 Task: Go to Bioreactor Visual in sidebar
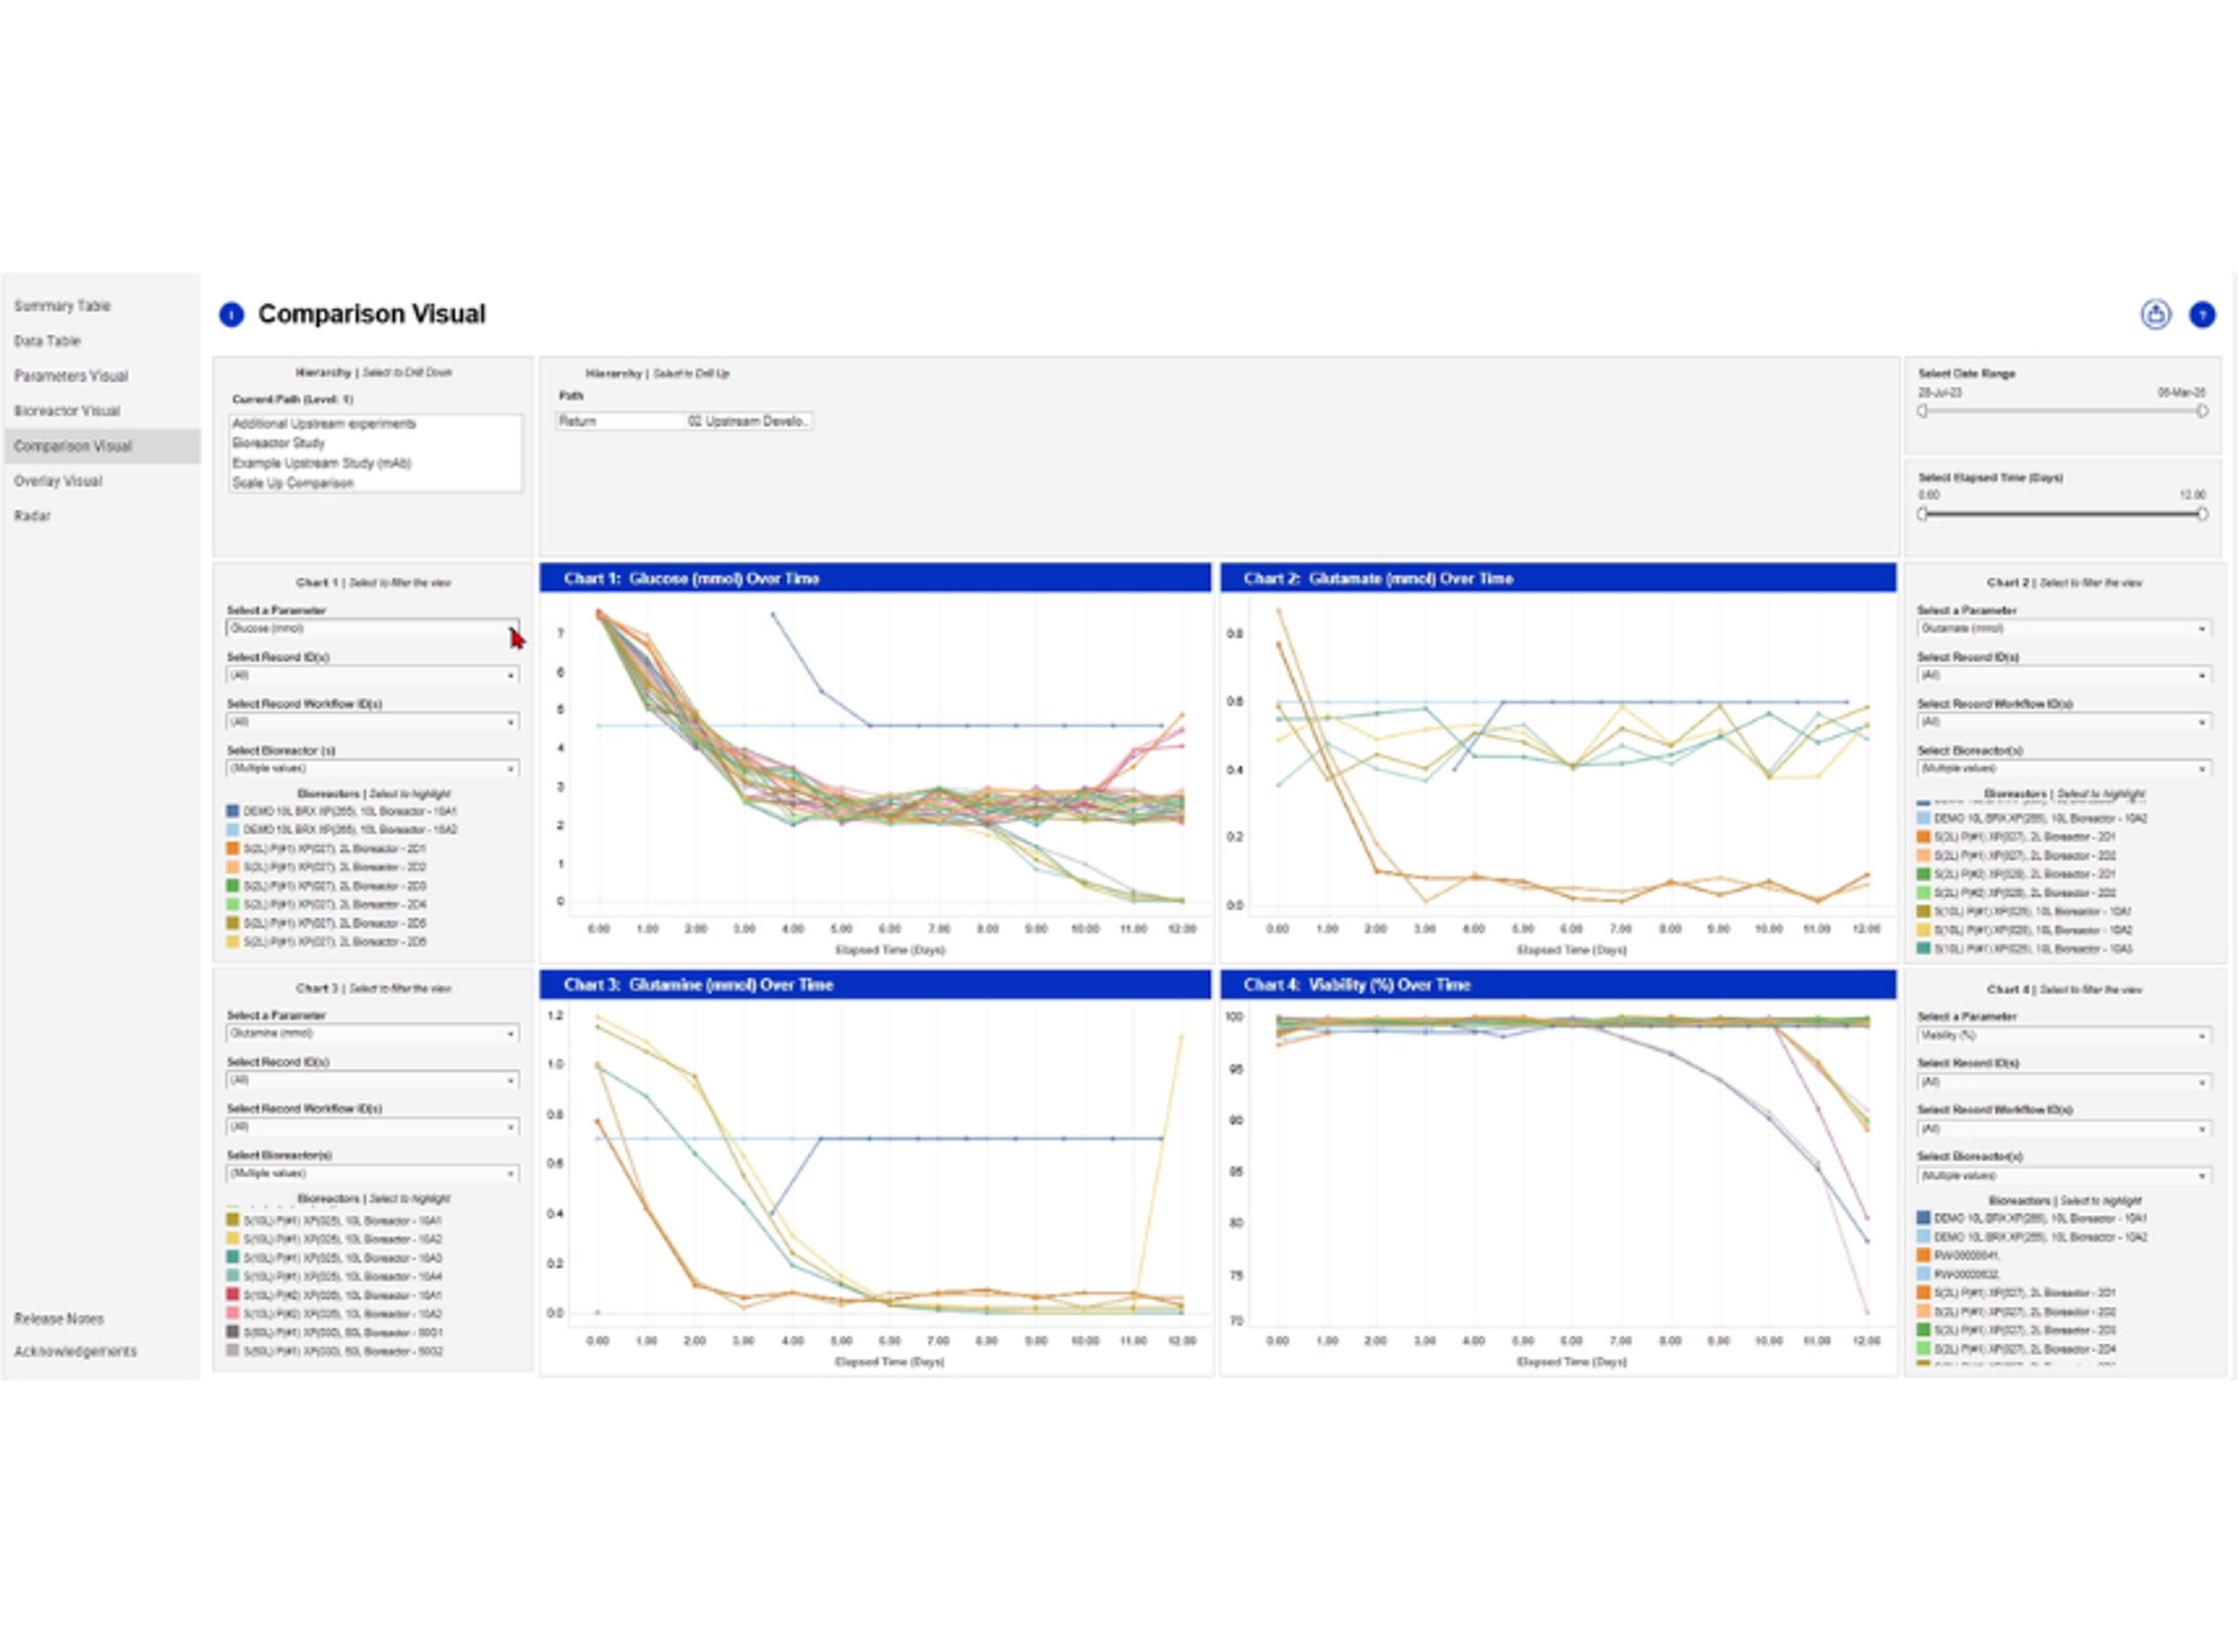click(x=67, y=411)
